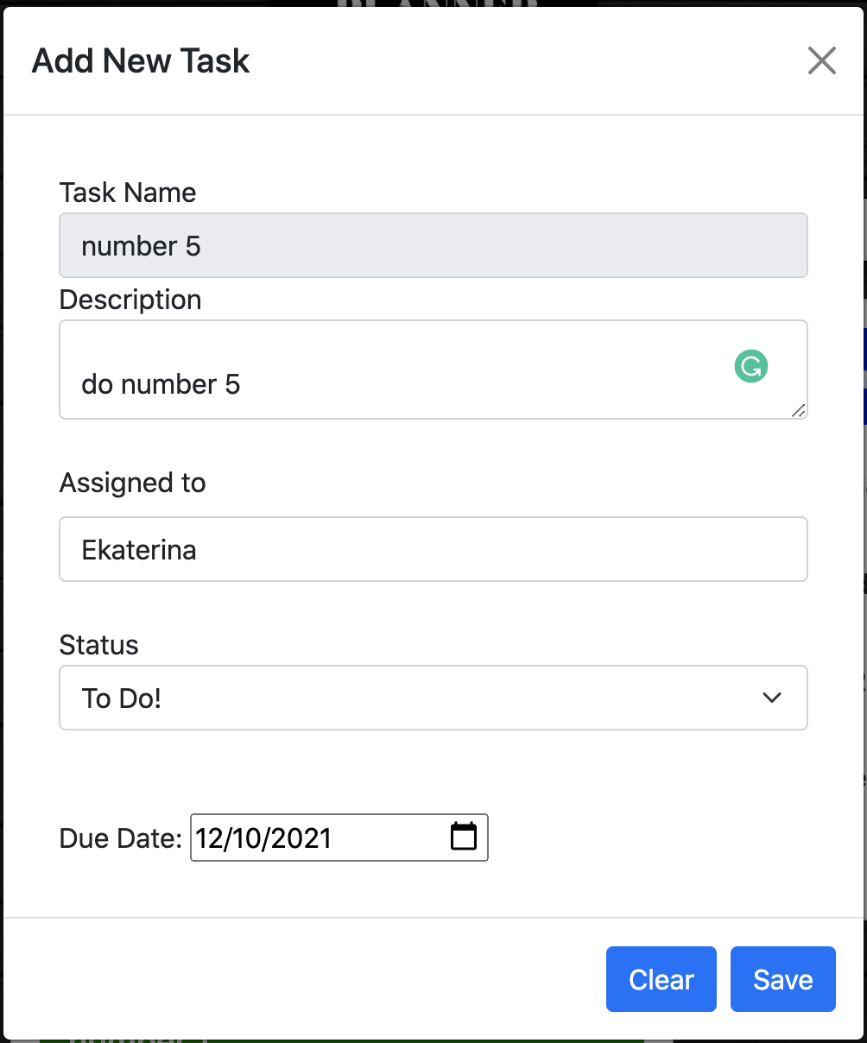Click the Assigned to label
Image resolution: width=867 pixels, height=1043 pixels.
pos(132,483)
